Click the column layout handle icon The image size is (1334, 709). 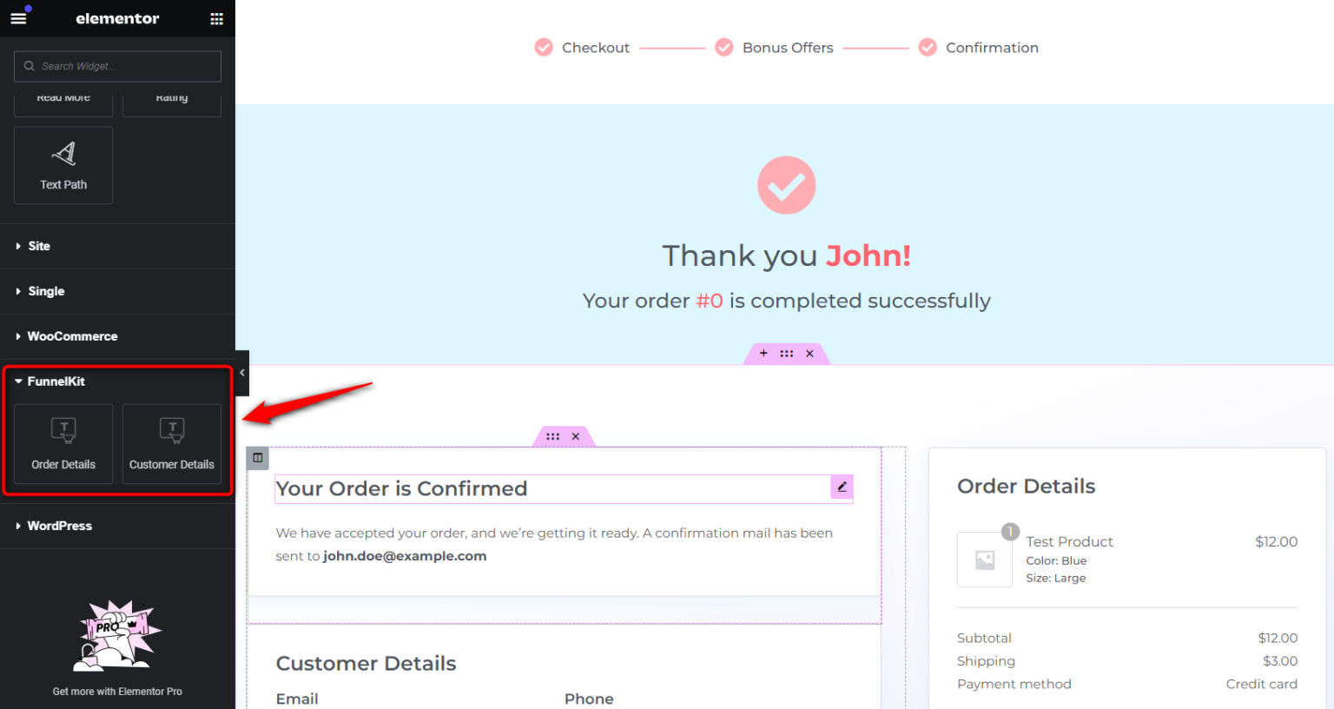click(257, 458)
